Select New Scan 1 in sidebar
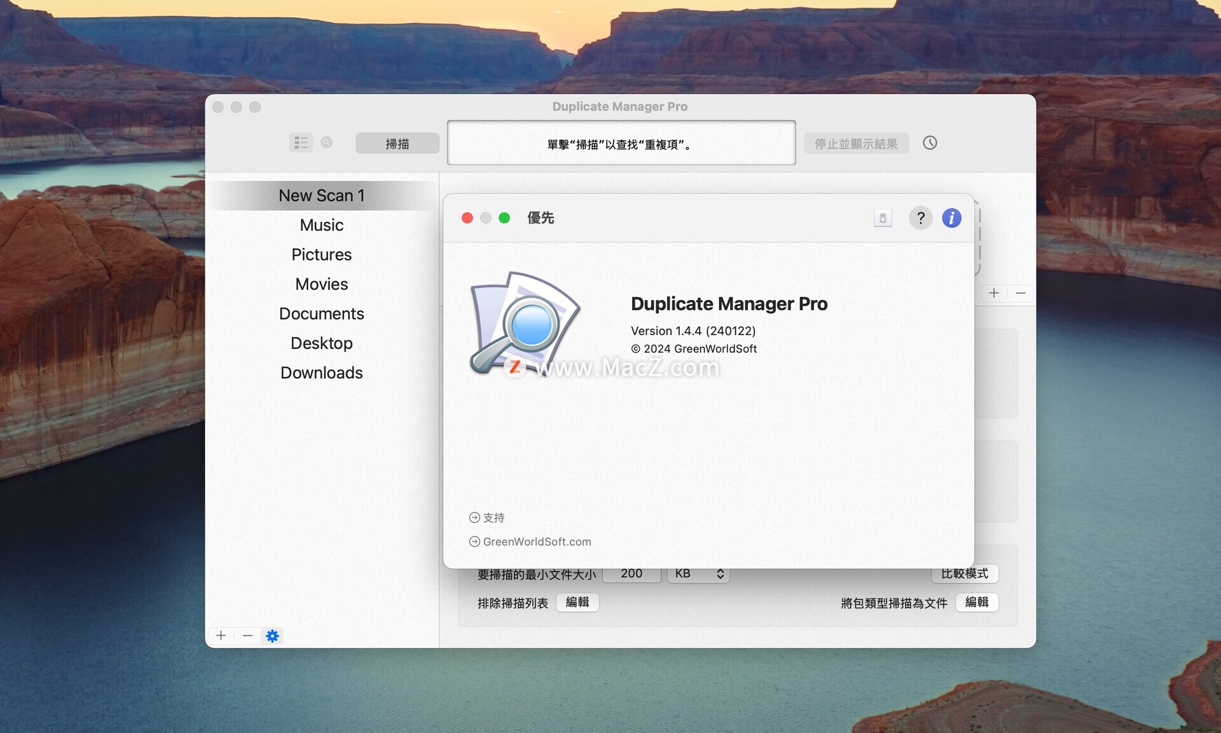 click(322, 196)
